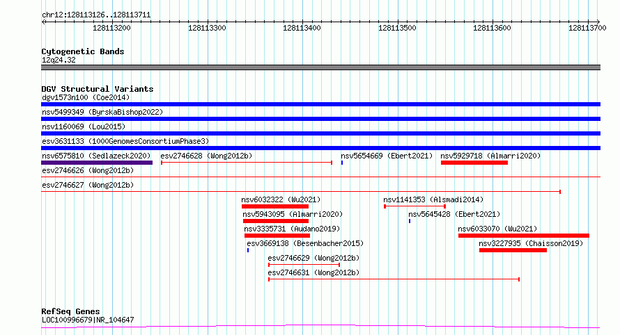Click the small blue marker of esv3669138
The height and width of the screenshot is (335, 620).
[248, 250]
